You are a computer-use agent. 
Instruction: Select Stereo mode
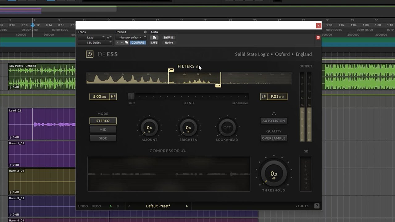(x=103, y=121)
